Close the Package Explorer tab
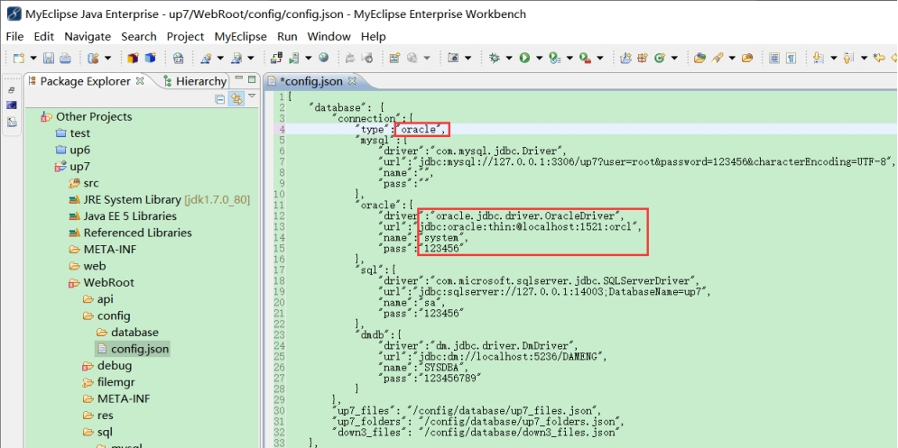 [x=140, y=81]
